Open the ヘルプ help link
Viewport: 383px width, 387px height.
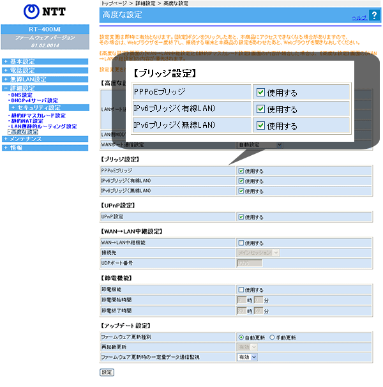[359, 18]
